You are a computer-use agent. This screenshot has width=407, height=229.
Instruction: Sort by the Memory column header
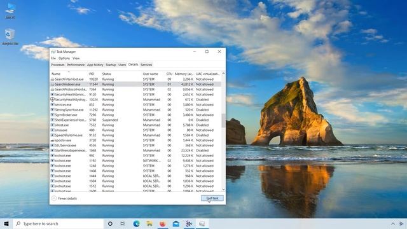pos(184,74)
